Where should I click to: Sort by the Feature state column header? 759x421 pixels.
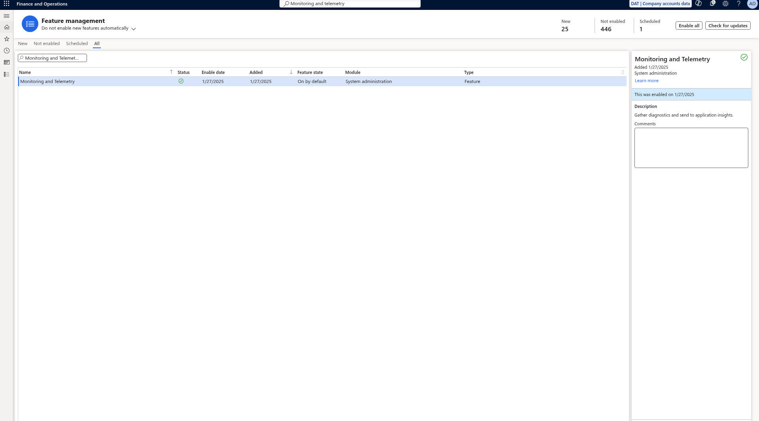310,72
